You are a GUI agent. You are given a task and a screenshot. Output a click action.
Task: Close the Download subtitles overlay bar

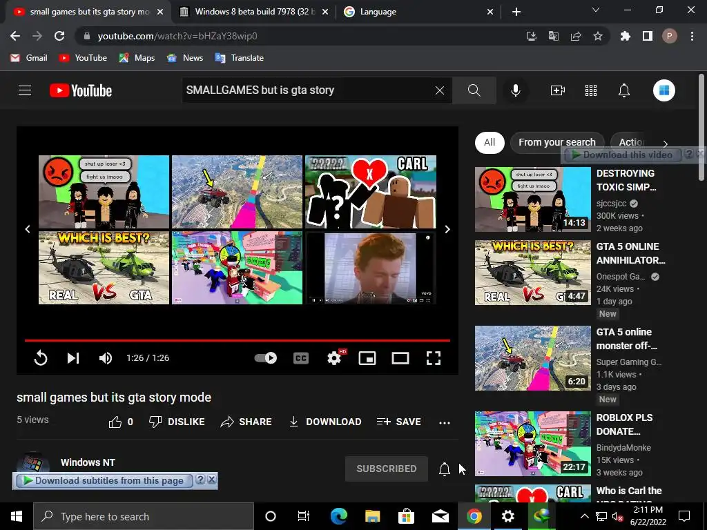(212, 480)
